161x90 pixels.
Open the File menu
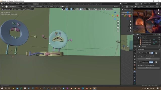(x=5, y=4)
